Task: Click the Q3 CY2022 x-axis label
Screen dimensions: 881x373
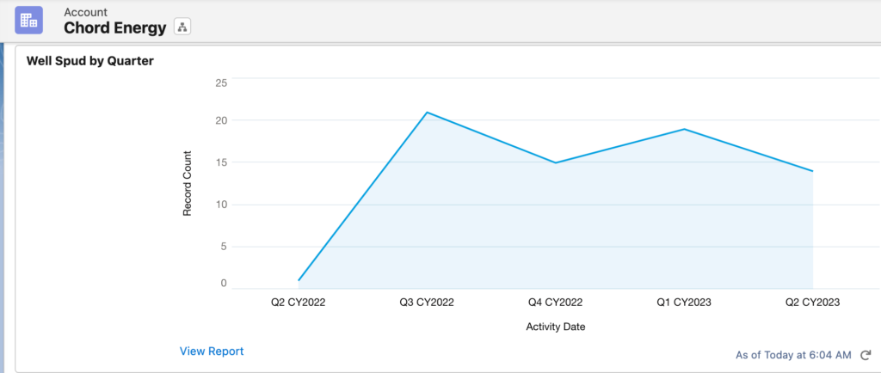Action: (x=427, y=303)
